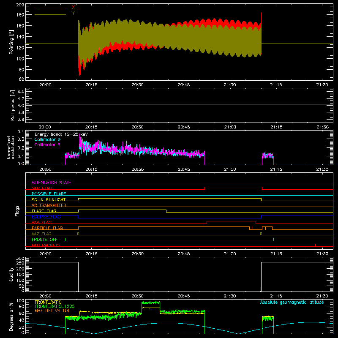Viewport: 338px width, 338px height.
Task: Select the PARTICLE_FLAG label
Action: click(x=47, y=228)
